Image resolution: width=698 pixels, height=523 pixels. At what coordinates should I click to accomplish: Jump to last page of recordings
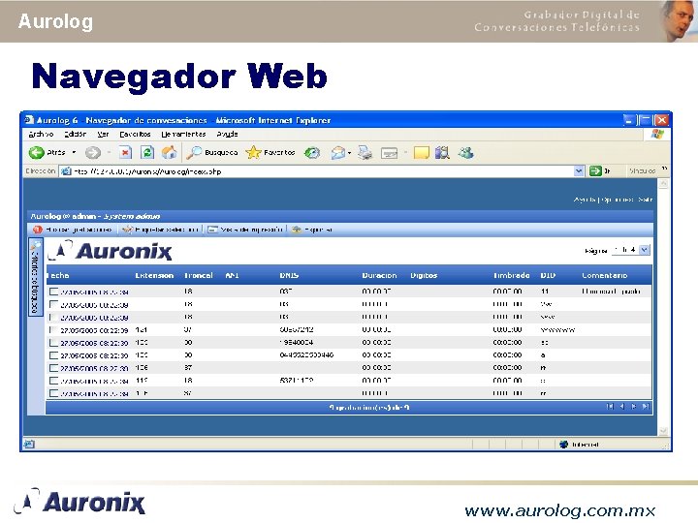click(646, 407)
